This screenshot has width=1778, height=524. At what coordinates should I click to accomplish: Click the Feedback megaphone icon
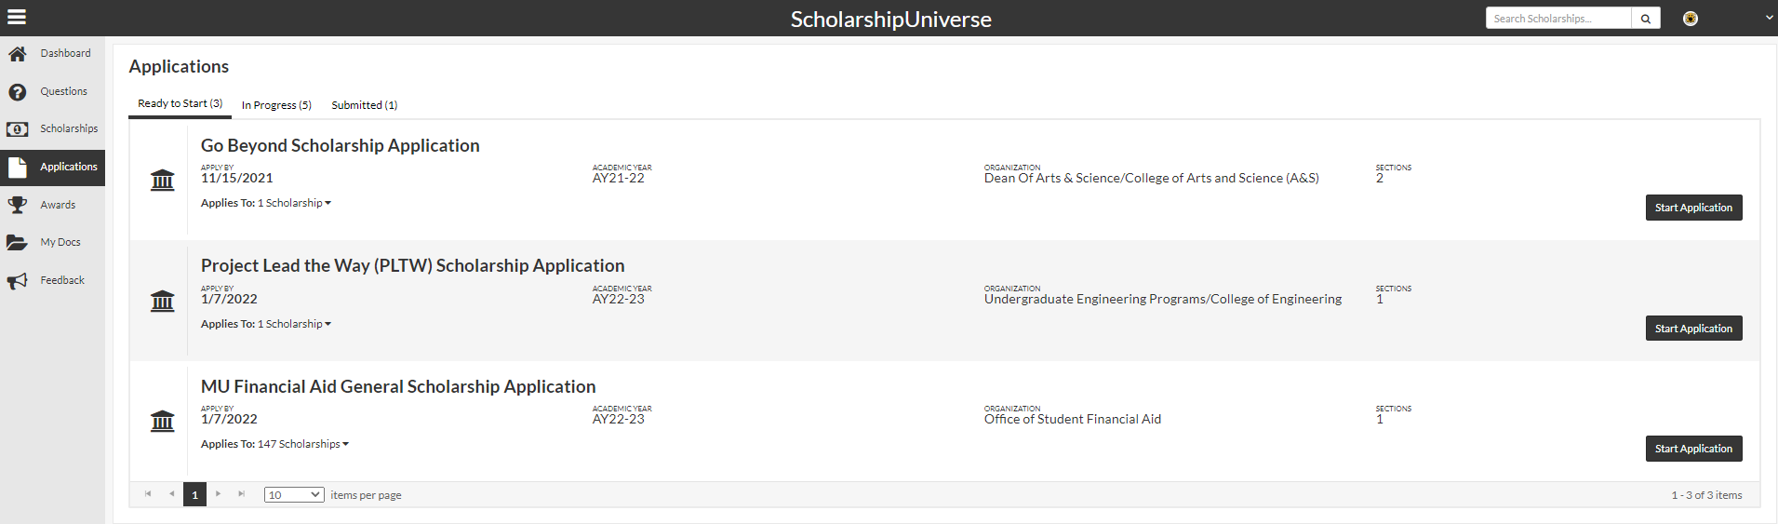17,281
